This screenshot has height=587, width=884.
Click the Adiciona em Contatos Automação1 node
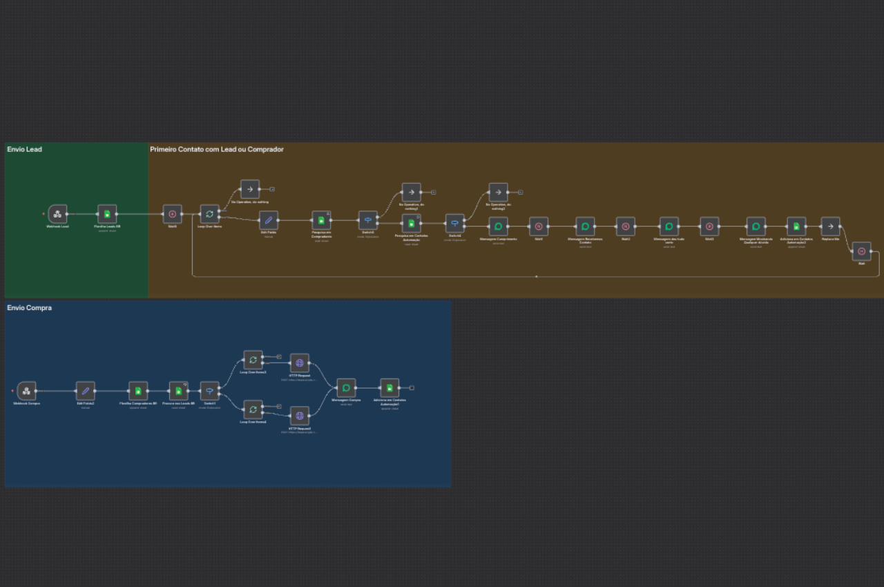[x=390, y=388]
